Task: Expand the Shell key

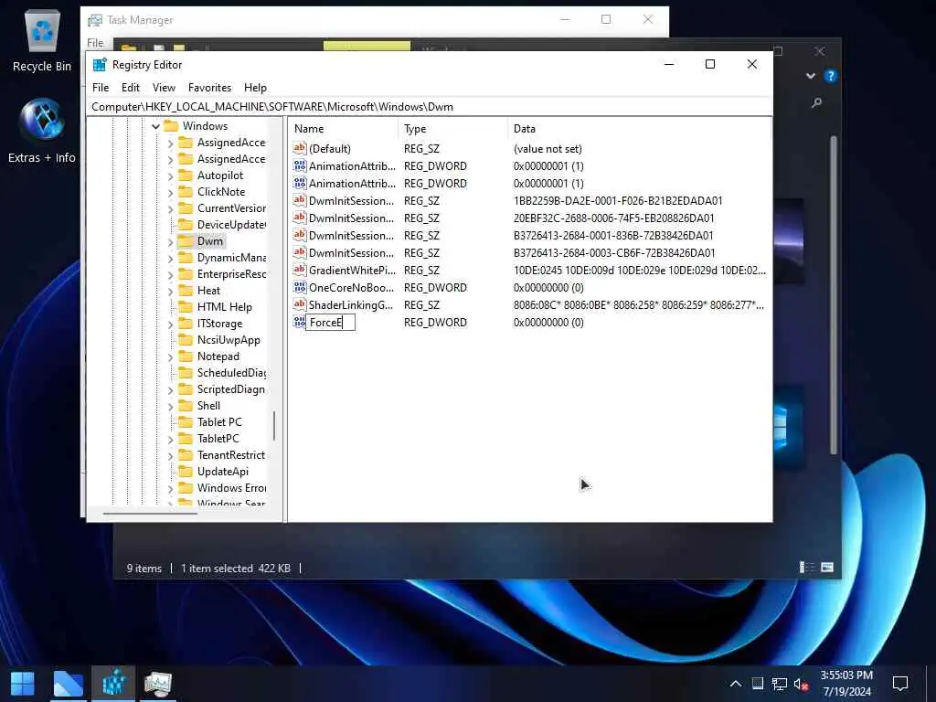Action: 170,407
